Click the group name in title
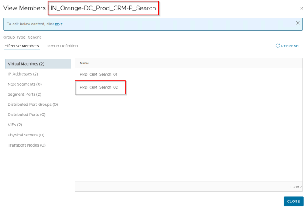This screenshot has height=207, width=306. click(x=103, y=8)
